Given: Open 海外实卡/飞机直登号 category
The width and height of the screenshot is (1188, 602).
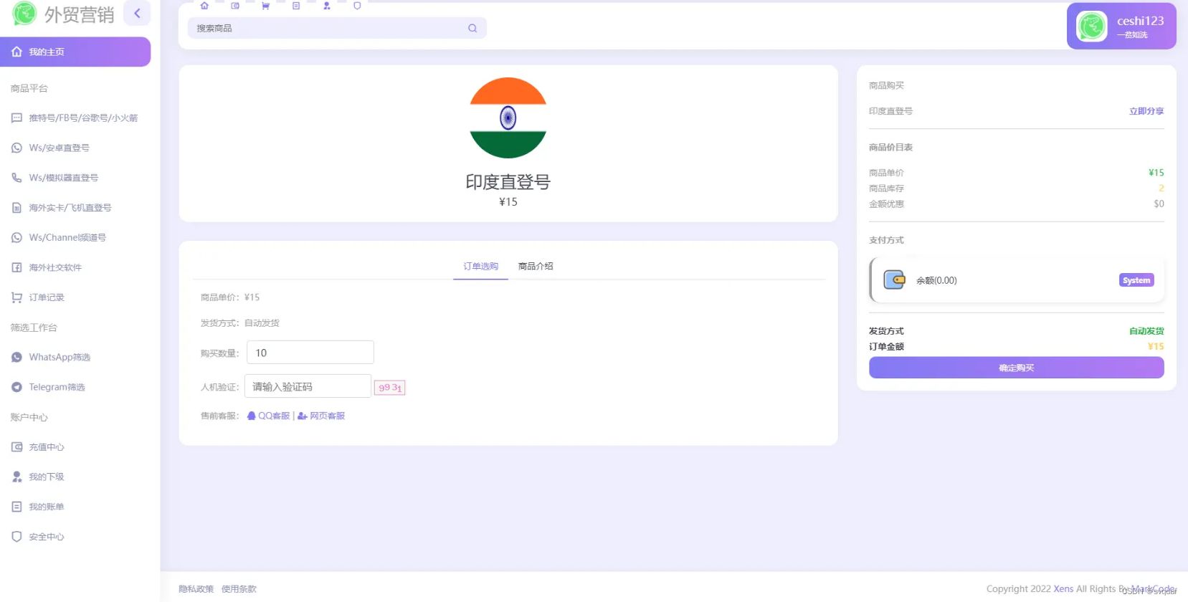Looking at the screenshot, I should tap(75, 208).
